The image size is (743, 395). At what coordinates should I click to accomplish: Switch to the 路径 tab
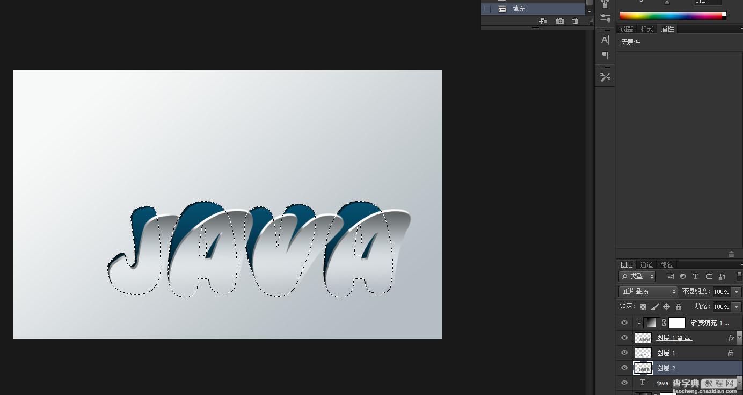(x=667, y=264)
